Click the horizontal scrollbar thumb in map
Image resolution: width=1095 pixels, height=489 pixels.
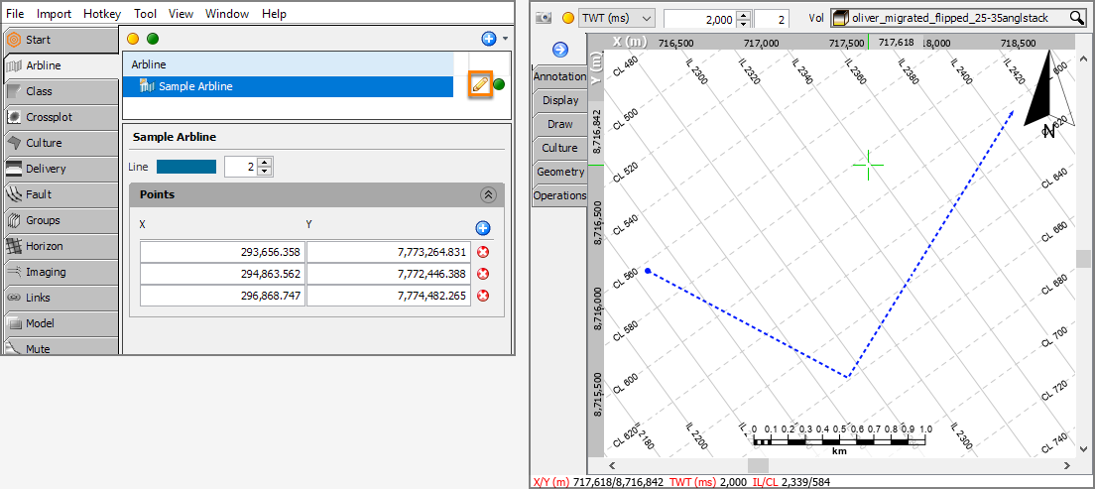(x=759, y=465)
